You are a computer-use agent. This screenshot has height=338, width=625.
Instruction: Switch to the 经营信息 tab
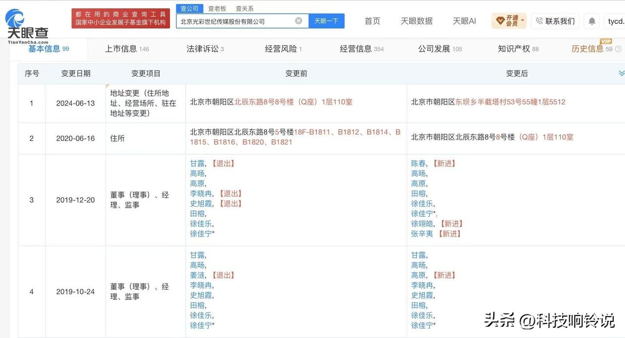click(362, 49)
